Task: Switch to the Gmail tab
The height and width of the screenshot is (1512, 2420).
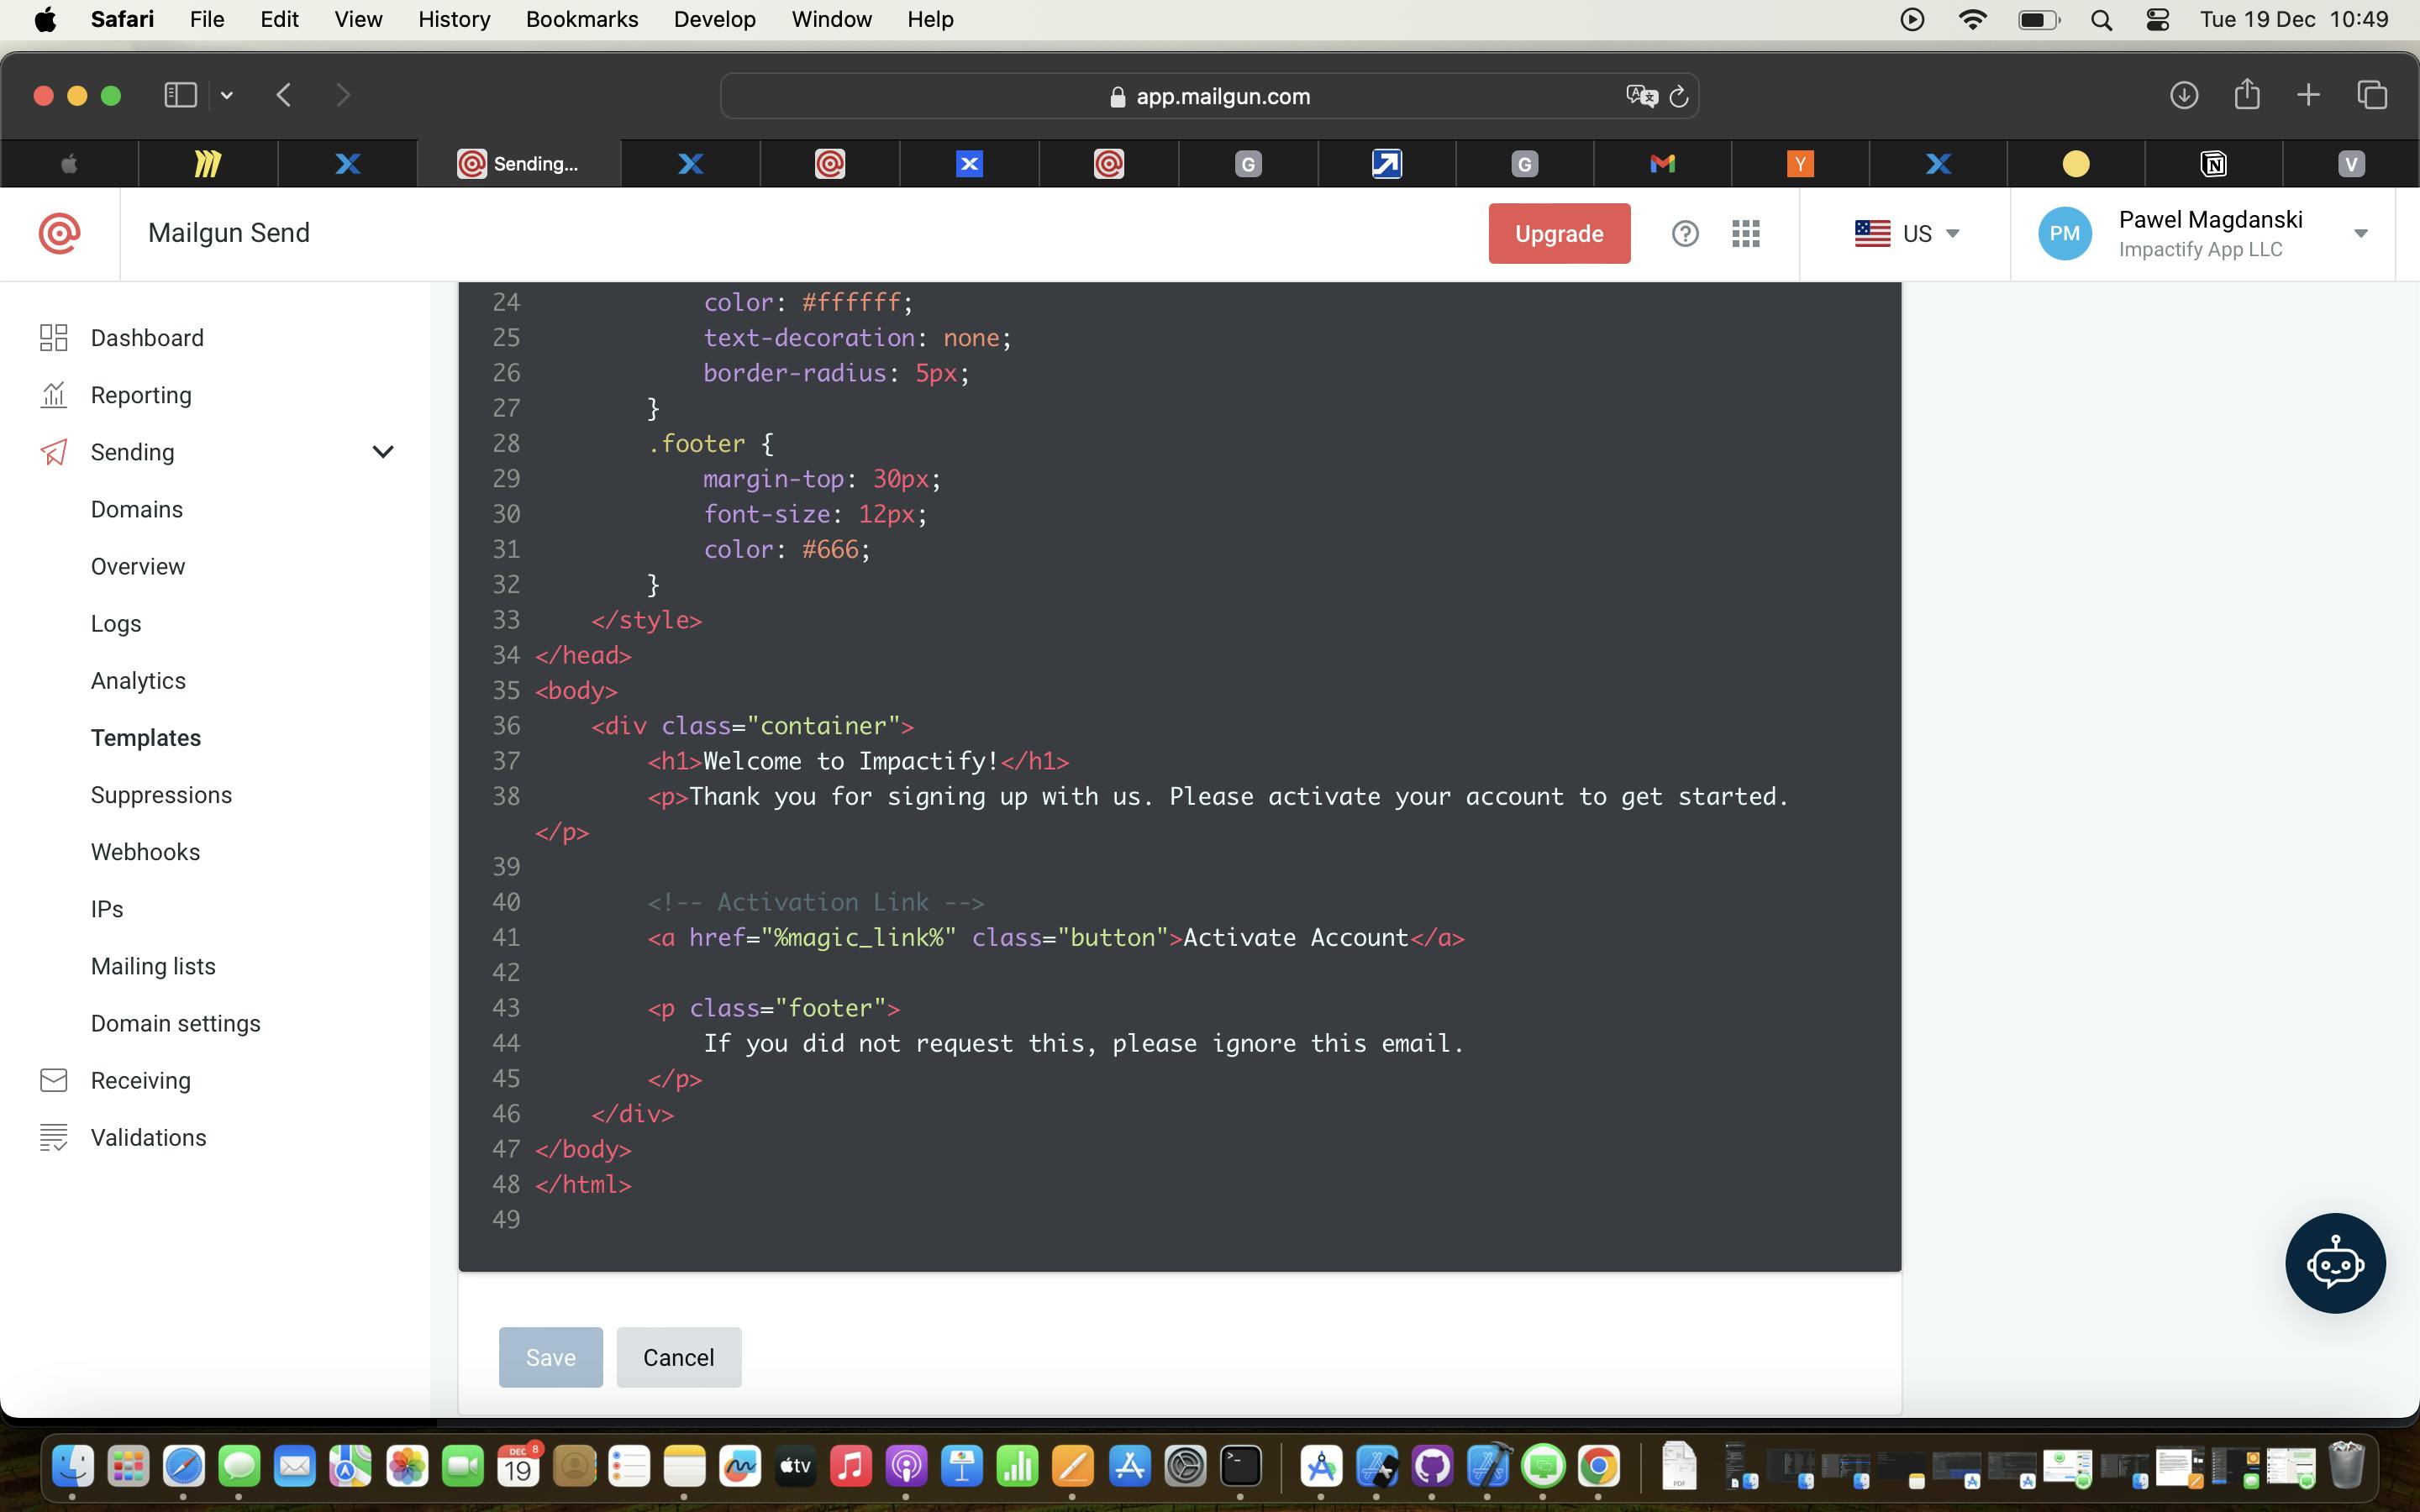Action: [x=1662, y=163]
